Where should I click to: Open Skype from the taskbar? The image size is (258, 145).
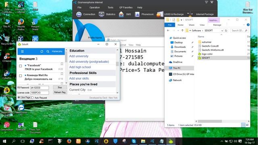tap(134, 141)
